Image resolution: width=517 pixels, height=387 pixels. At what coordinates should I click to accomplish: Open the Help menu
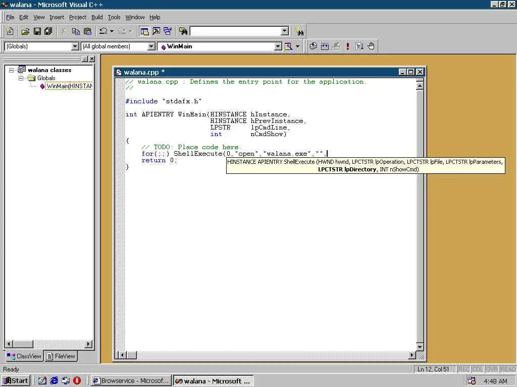coord(154,17)
